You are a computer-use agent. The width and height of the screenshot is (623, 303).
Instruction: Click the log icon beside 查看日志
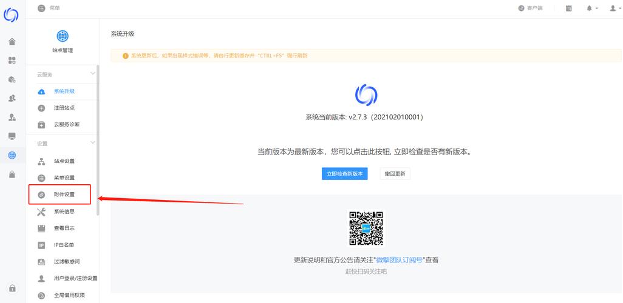(41, 228)
